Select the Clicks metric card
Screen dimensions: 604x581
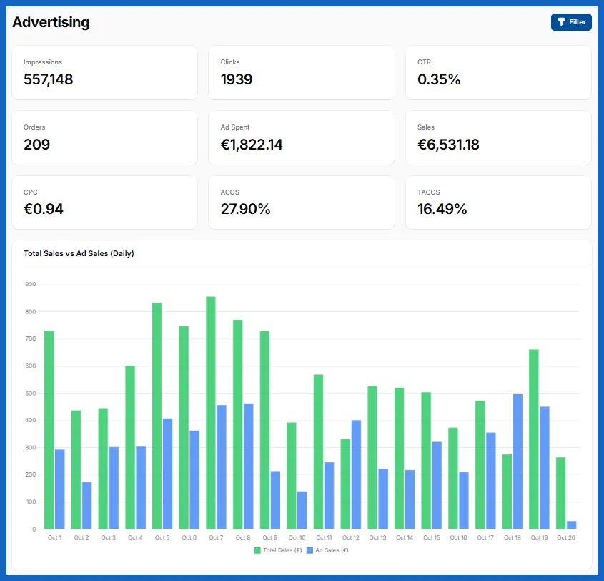click(x=302, y=72)
